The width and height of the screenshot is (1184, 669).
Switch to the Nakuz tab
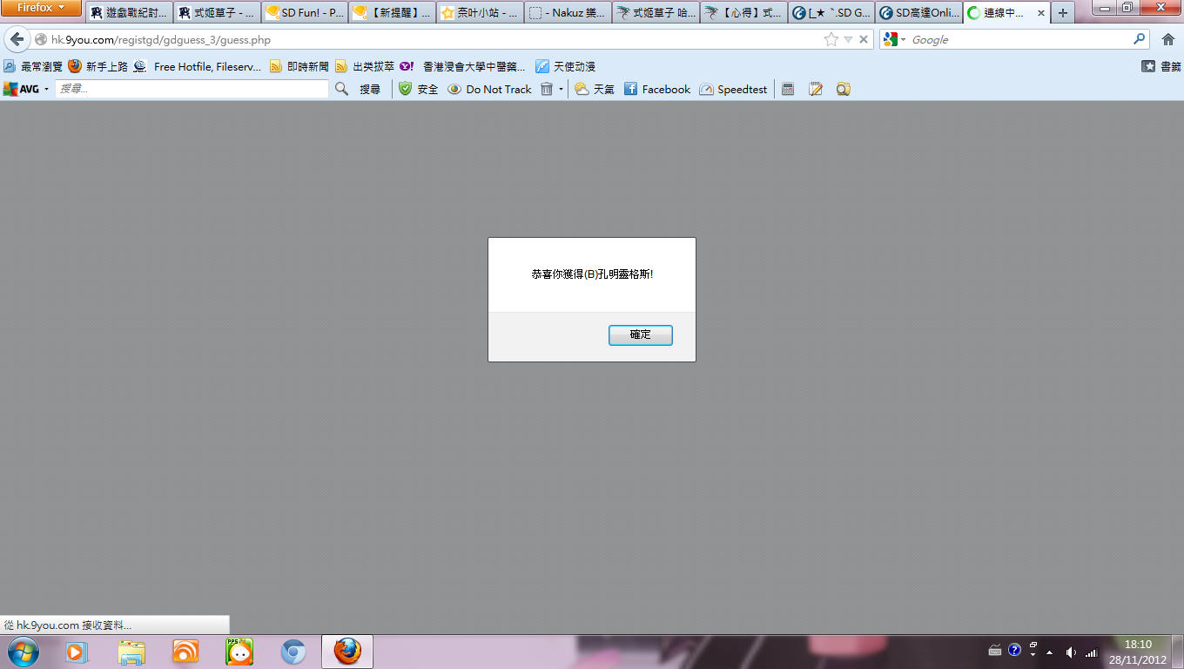pos(568,13)
